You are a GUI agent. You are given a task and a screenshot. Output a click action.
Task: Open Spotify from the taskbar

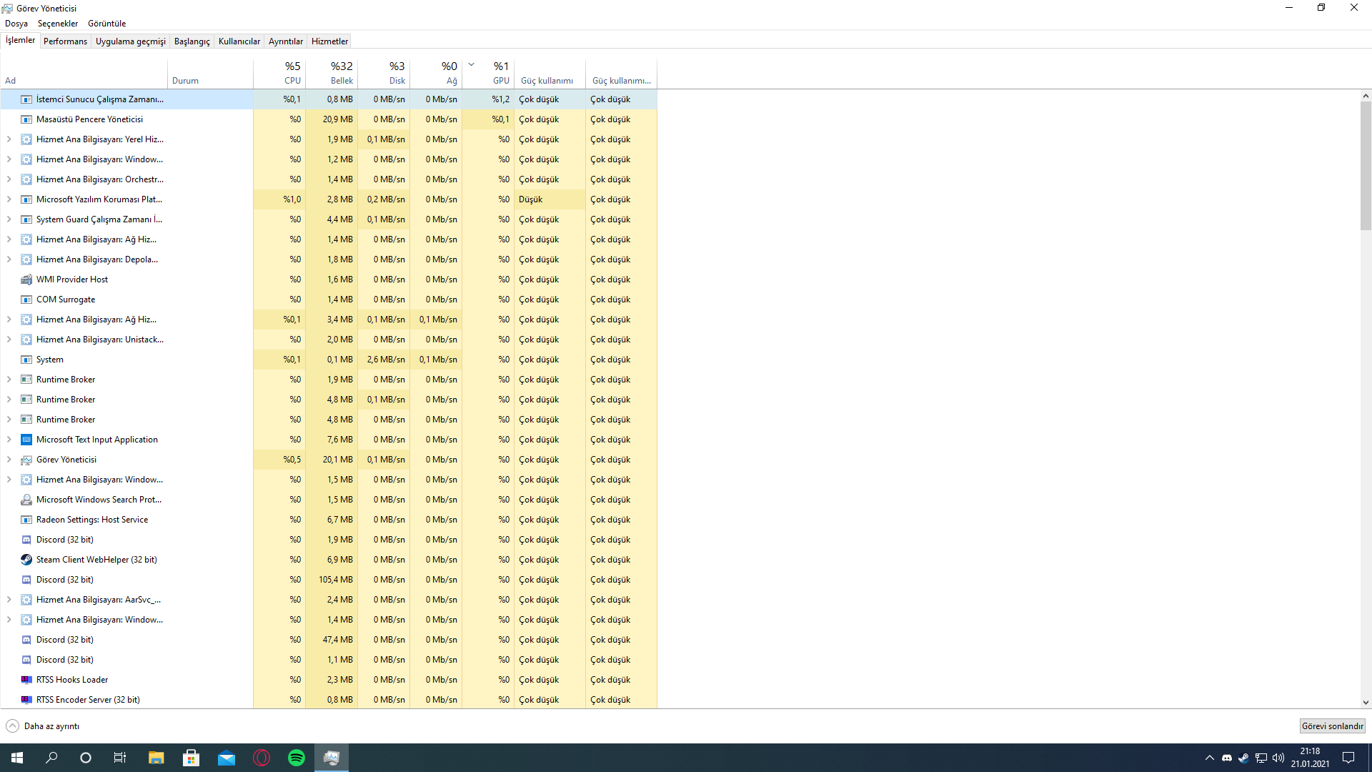tap(296, 758)
